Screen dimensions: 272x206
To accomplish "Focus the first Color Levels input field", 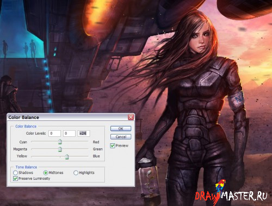I will click(x=54, y=134).
